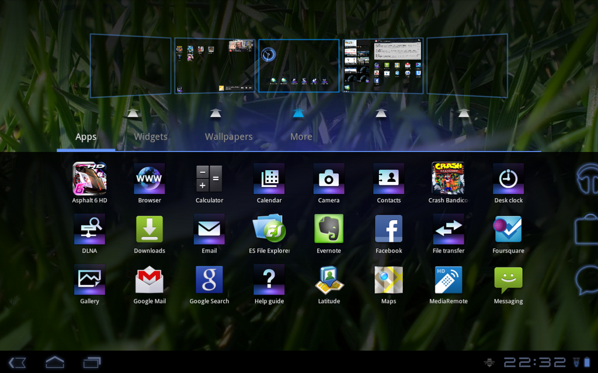
Task: Select the center home screen thumbnail
Action: click(298, 65)
